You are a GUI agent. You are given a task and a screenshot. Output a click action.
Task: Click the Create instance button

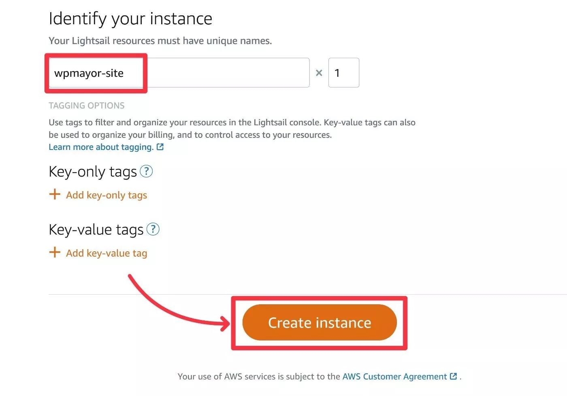tap(319, 322)
